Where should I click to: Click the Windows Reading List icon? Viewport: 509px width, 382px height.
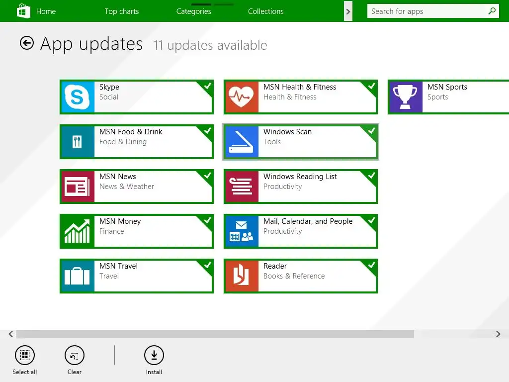tap(242, 187)
